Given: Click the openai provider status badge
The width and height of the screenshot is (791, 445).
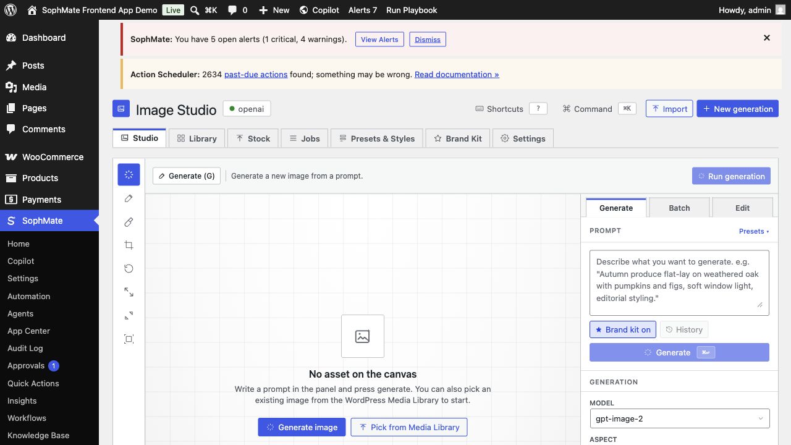Looking at the screenshot, I should coord(247,109).
